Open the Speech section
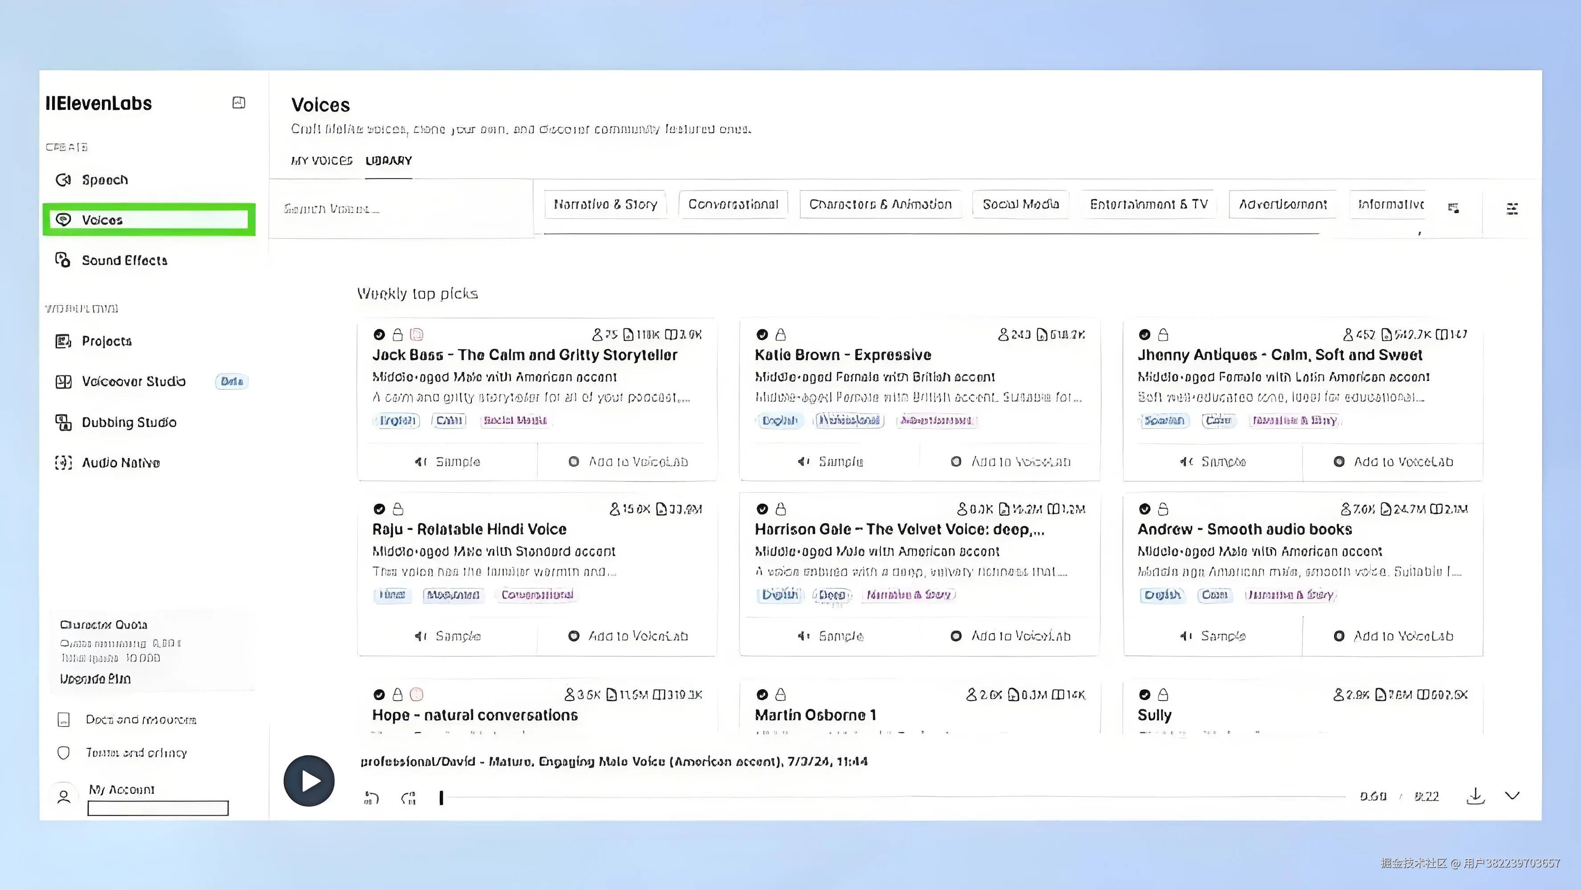Screen dimensions: 1581x890 click(x=105, y=180)
